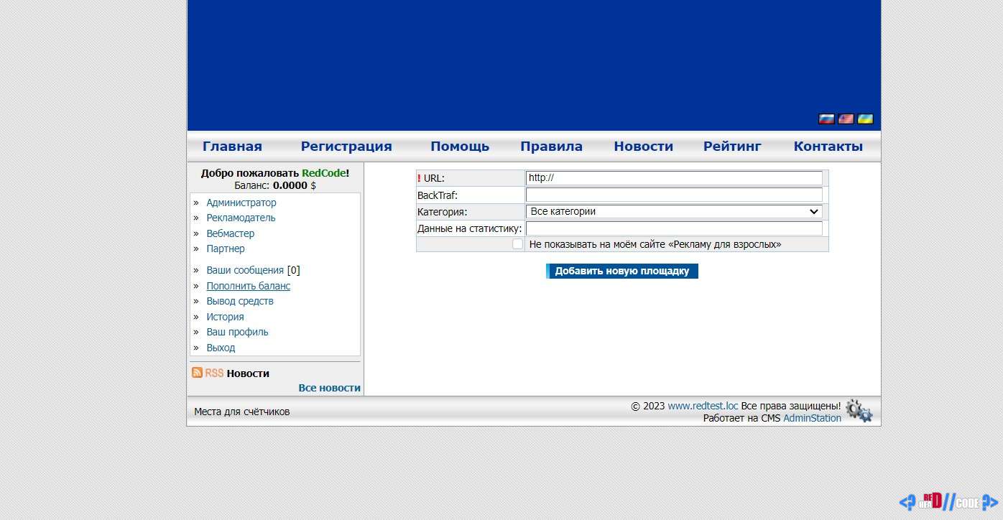Click the RSS text link

pos(214,373)
